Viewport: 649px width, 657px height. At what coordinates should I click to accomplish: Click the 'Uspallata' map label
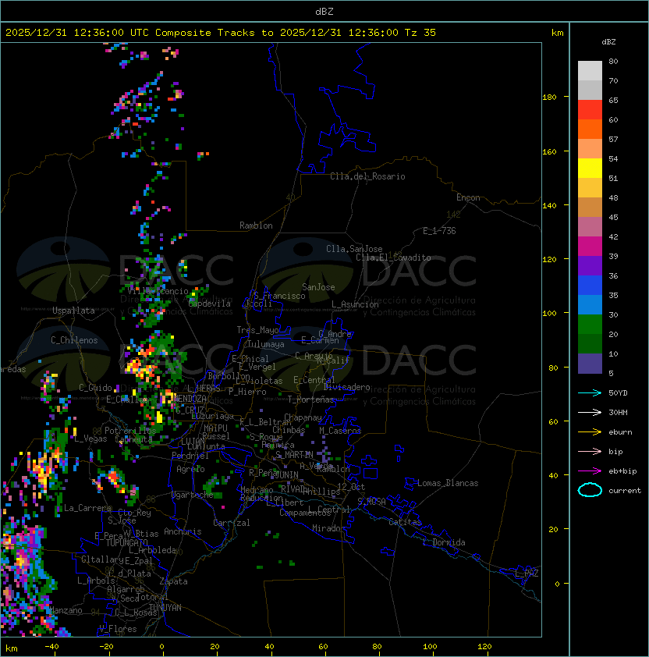pos(73,311)
